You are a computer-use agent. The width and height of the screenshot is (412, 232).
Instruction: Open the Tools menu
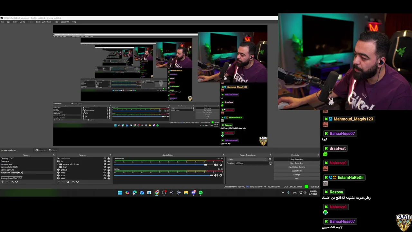(x=56, y=22)
